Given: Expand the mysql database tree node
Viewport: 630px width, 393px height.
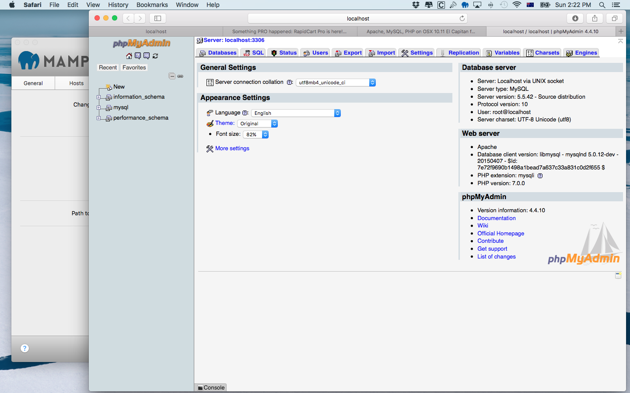Looking at the screenshot, I should tap(99, 108).
